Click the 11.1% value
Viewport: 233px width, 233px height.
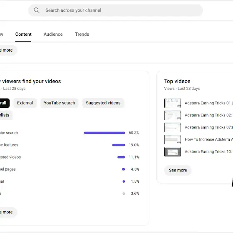click(x=134, y=157)
